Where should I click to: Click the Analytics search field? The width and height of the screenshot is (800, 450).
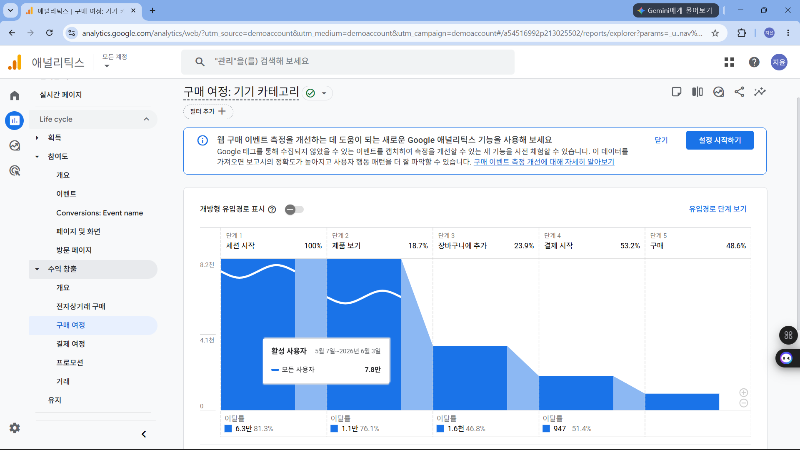[348, 62]
